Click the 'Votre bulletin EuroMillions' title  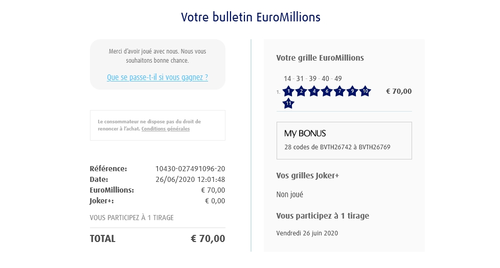251,17
